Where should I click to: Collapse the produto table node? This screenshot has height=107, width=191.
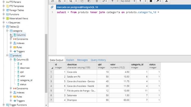(x=7, y=56)
